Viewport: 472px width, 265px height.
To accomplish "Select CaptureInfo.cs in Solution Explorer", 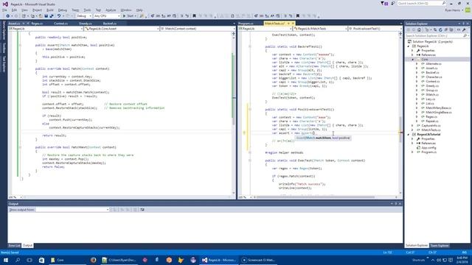I will pos(431,126).
